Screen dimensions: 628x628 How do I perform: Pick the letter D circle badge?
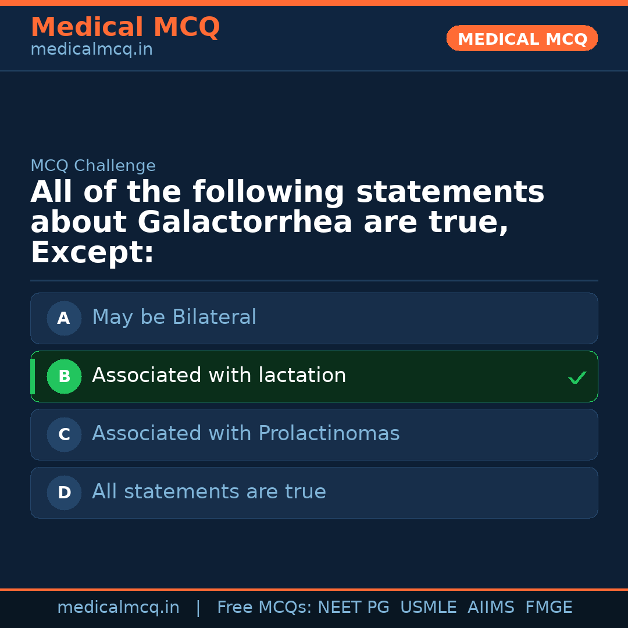64,493
